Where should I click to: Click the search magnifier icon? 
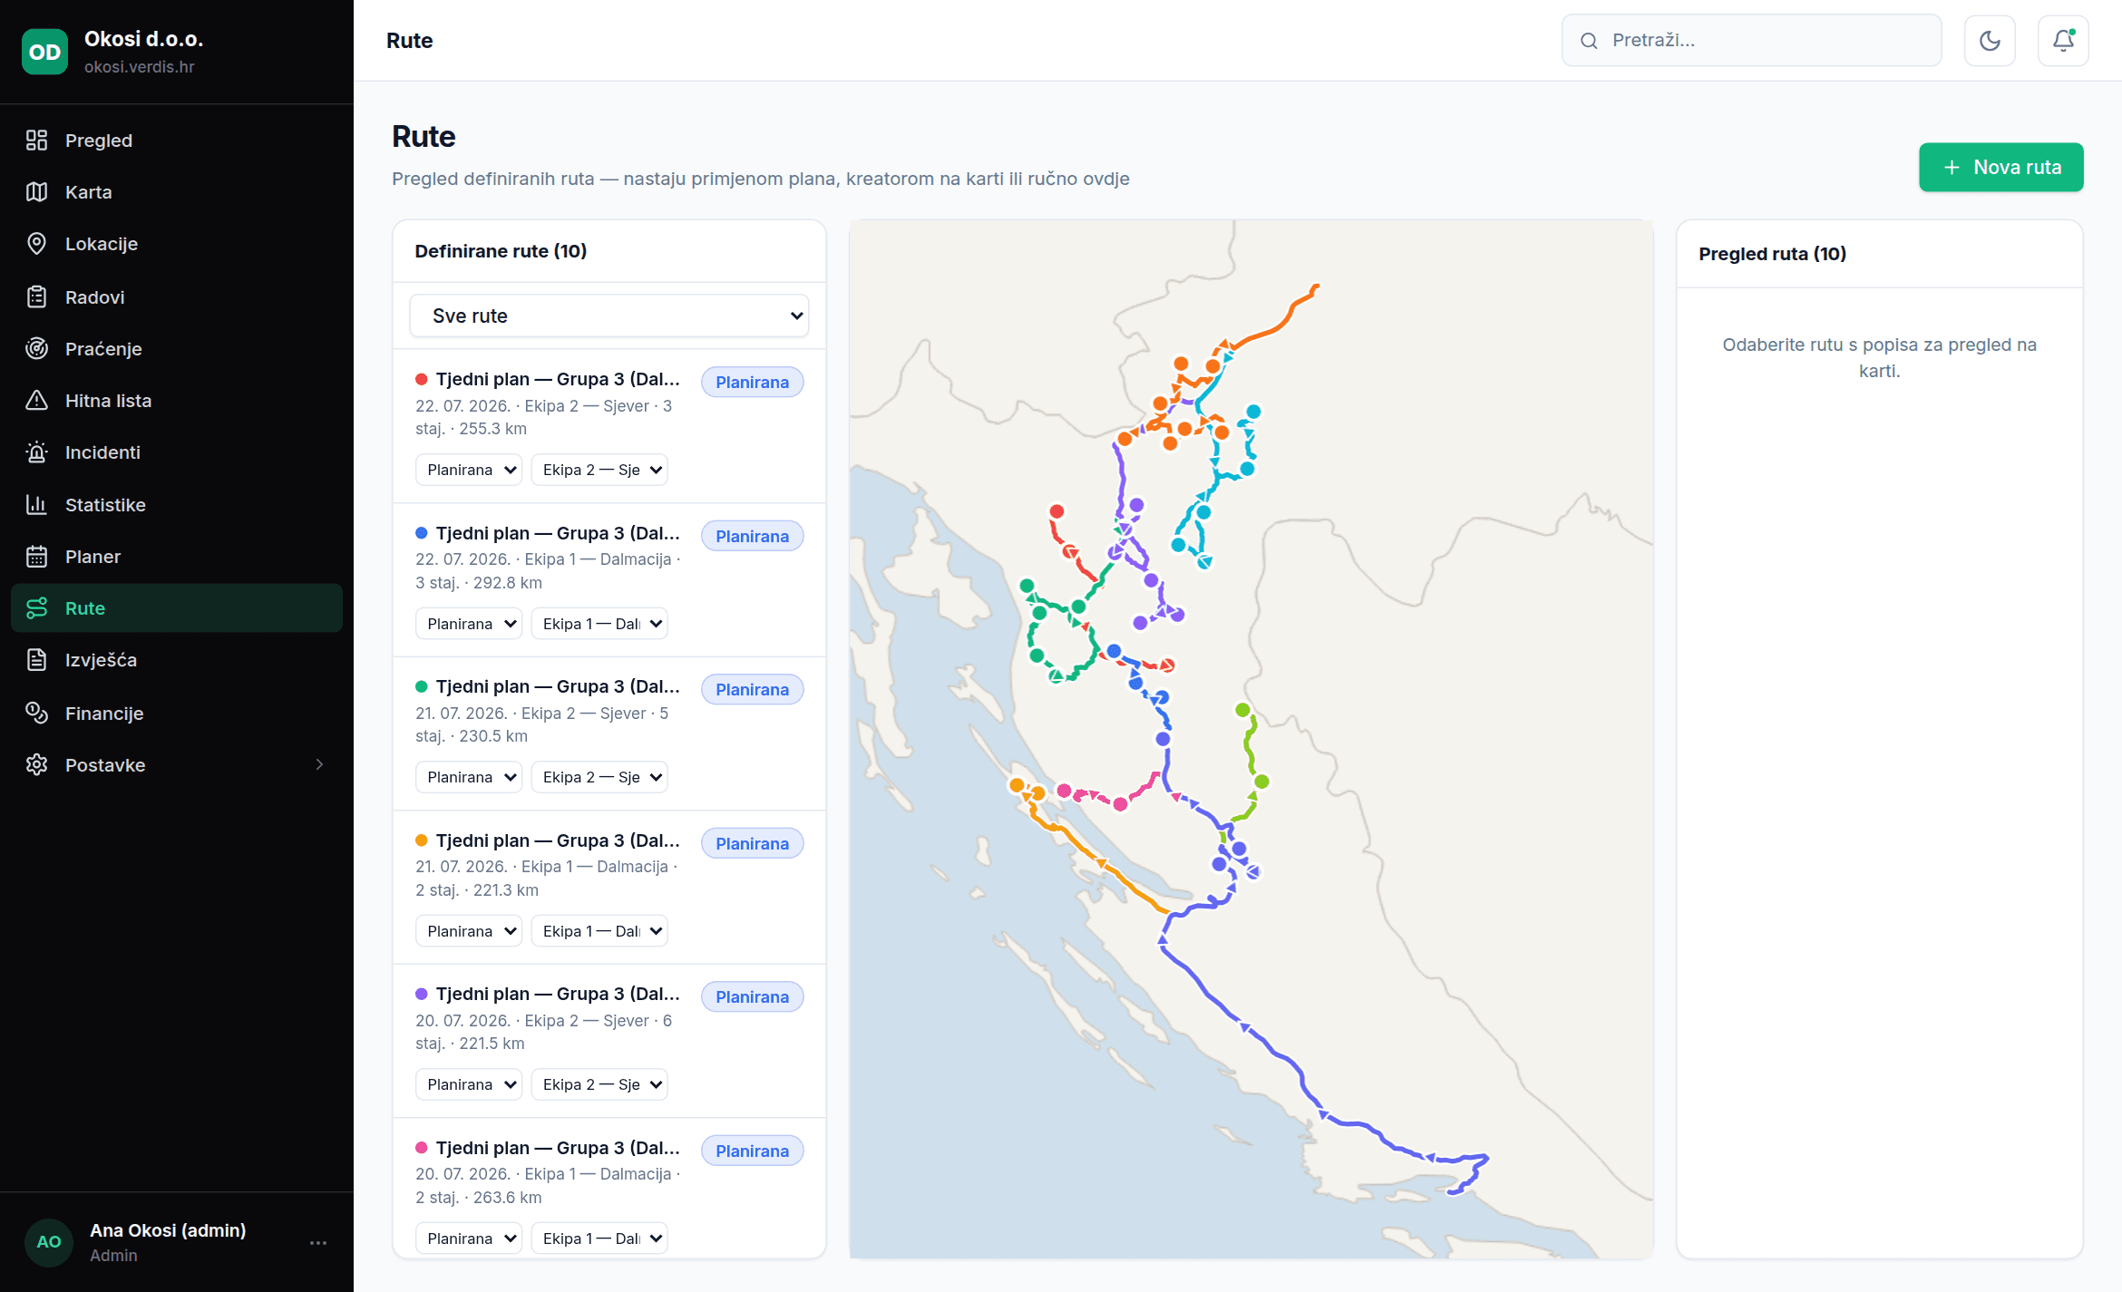click(x=1589, y=41)
